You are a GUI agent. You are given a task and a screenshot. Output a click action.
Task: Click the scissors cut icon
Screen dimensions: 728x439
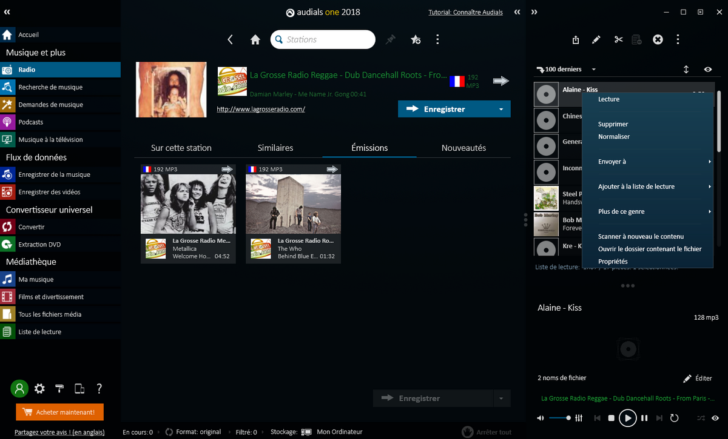(618, 39)
